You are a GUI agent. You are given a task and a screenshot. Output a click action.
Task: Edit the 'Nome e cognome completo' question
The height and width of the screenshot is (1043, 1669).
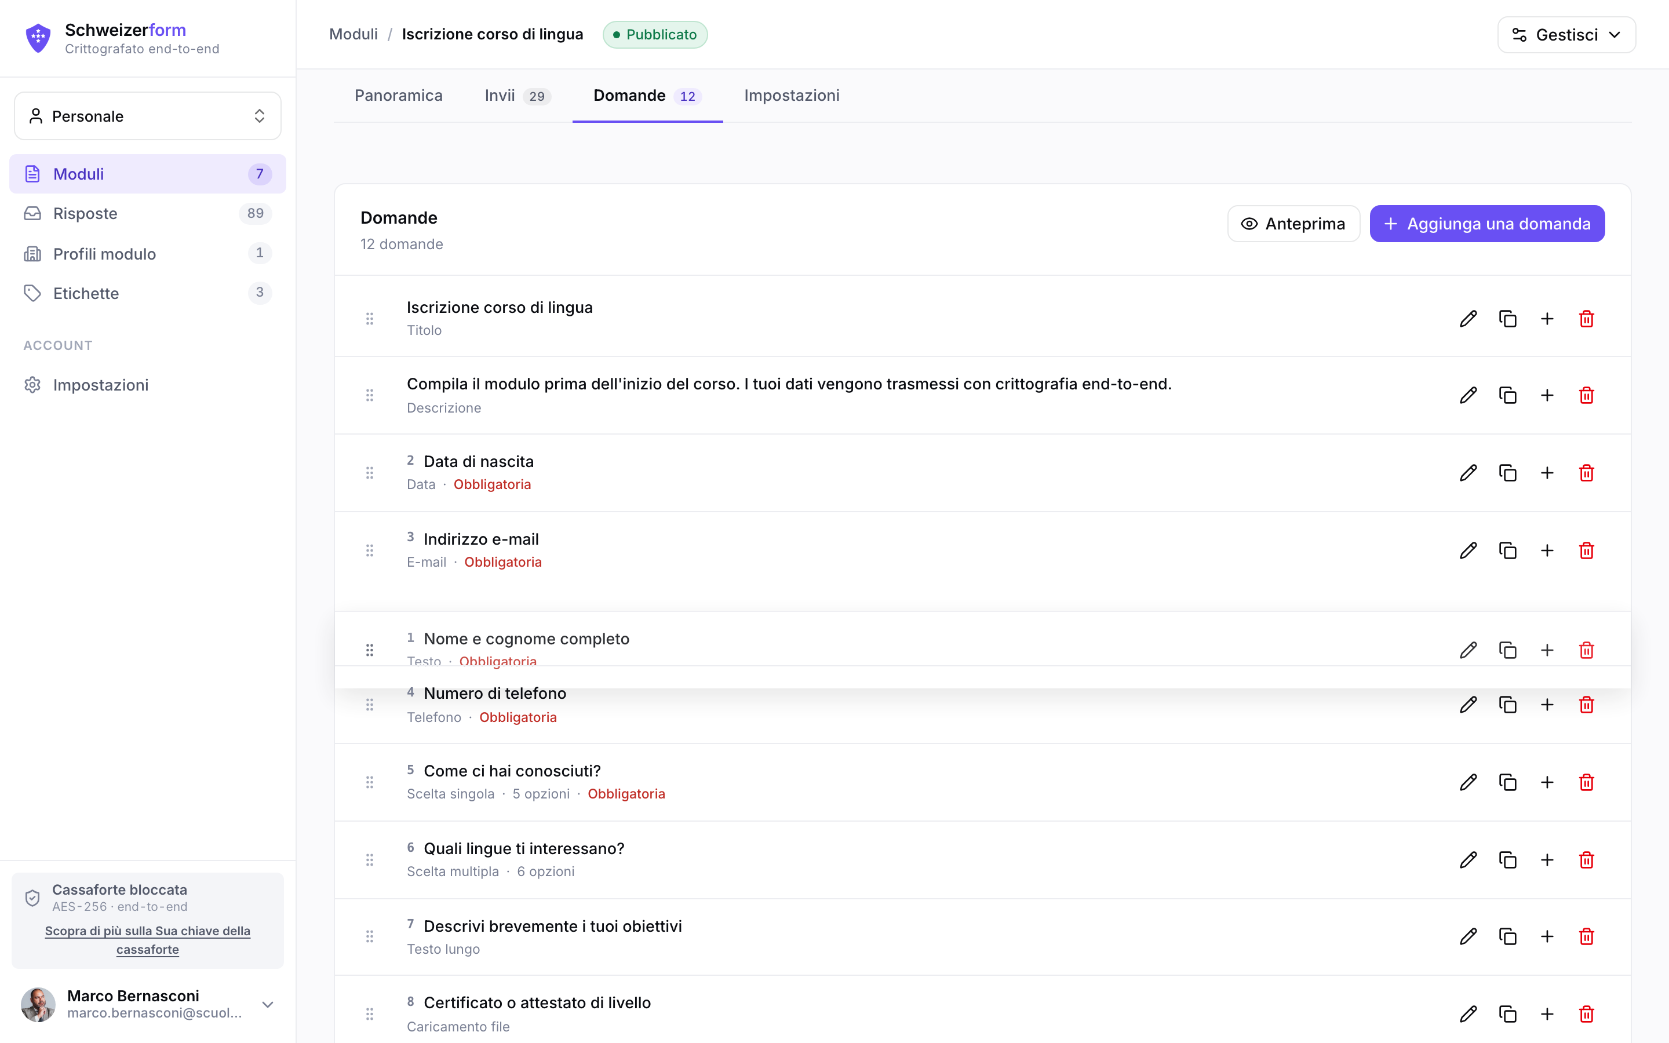[x=1468, y=650]
